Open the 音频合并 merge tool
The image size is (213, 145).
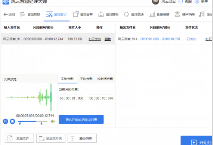[x=83, y=15]
